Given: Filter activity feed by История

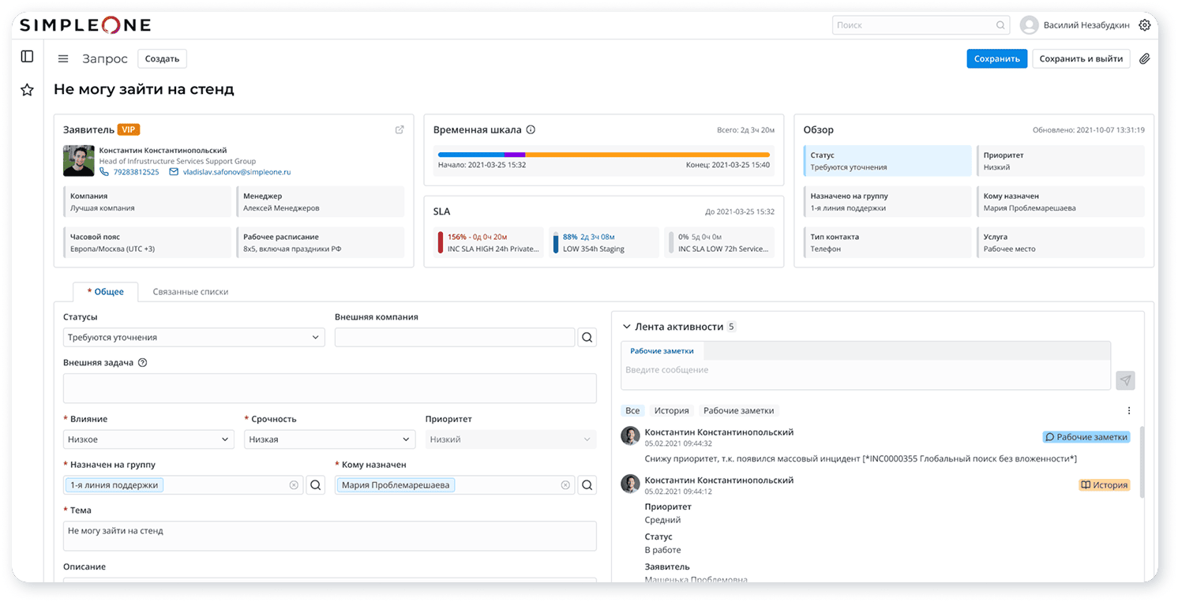Looking at the screenshot, I should click(671, 410).
